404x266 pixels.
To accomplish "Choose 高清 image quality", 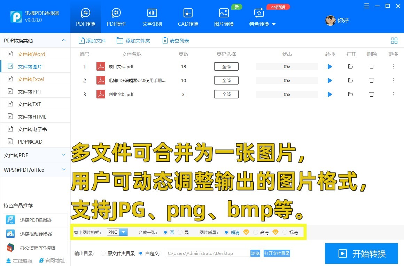I will pyautogui.click(x=256, y=233).
